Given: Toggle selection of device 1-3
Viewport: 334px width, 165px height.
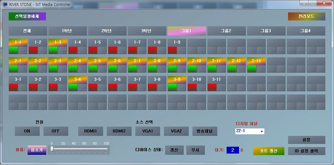Looking at the screenshot, I should point(58,42).
